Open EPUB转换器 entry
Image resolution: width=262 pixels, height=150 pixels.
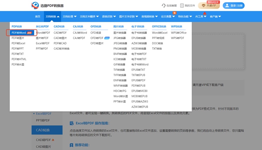[139, 38]
